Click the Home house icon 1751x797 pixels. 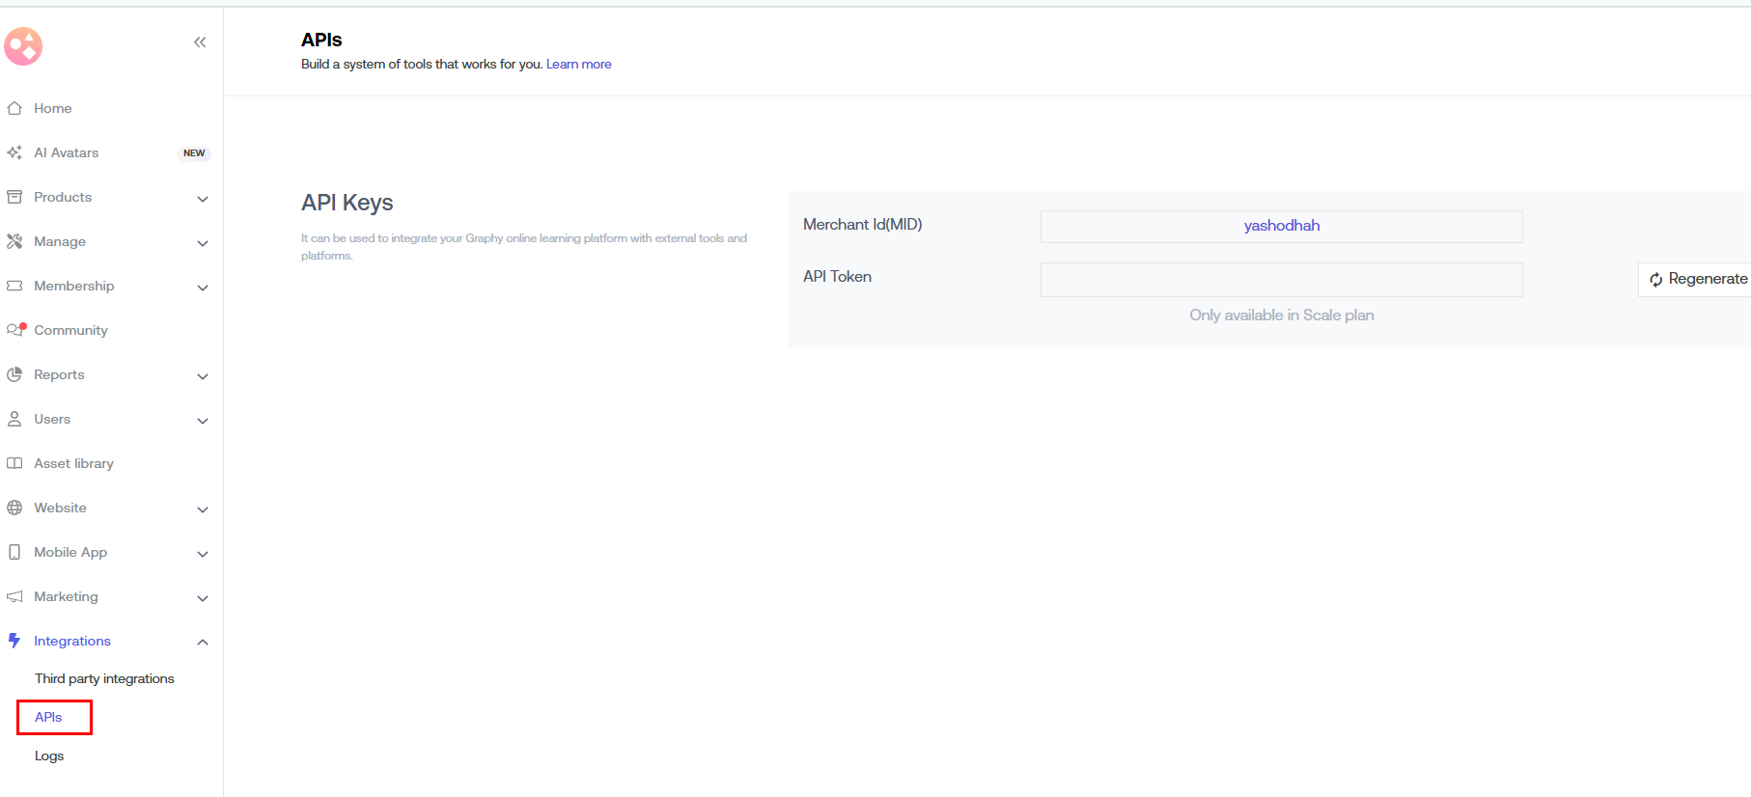pos(14,108)
